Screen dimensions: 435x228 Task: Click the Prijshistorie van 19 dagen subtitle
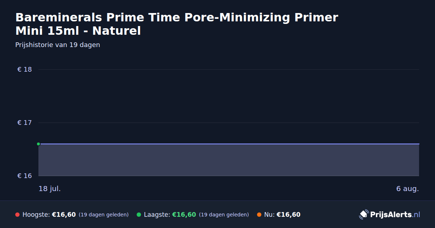tap(58, 45)
